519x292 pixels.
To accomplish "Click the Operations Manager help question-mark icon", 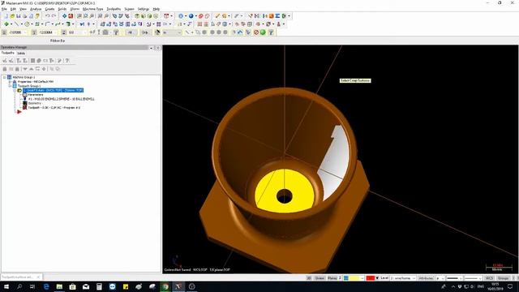I will [67, 61].
